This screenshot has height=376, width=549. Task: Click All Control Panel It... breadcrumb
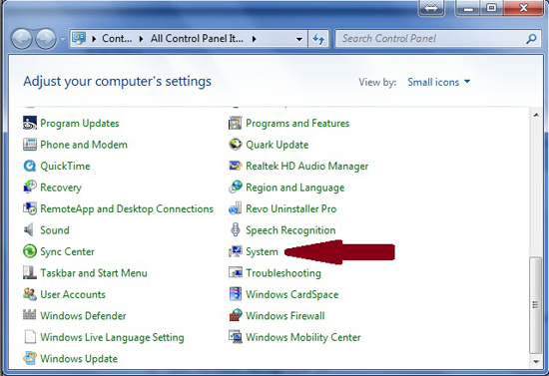197,39
